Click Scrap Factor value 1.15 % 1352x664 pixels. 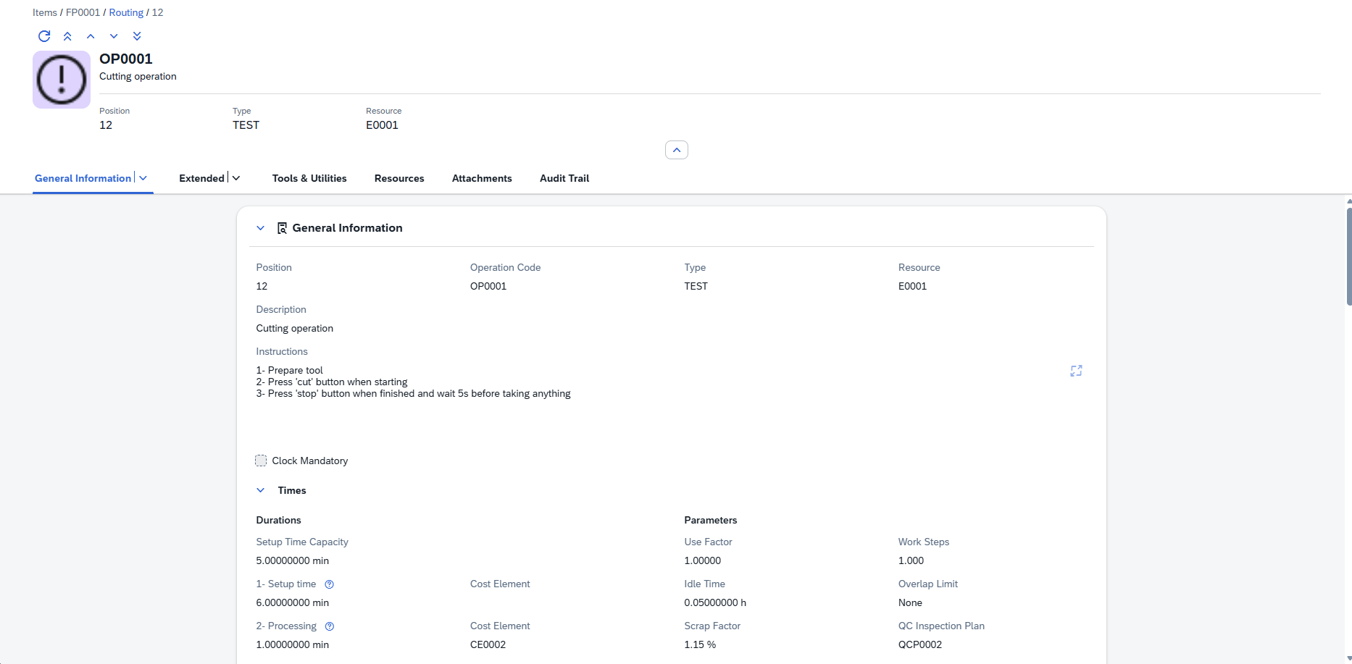[x=700, y=644]
